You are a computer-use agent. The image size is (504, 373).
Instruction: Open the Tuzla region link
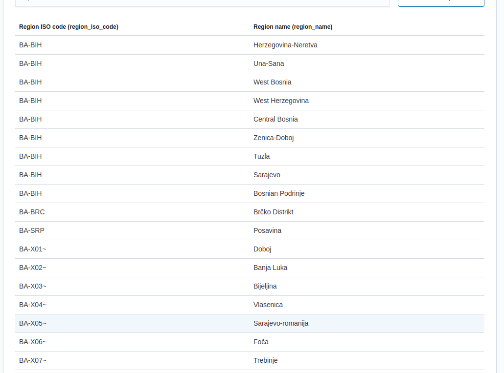click(x=261, y=156)
